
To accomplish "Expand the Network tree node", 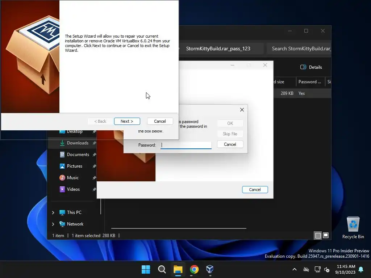I will (x=53, y=224).
